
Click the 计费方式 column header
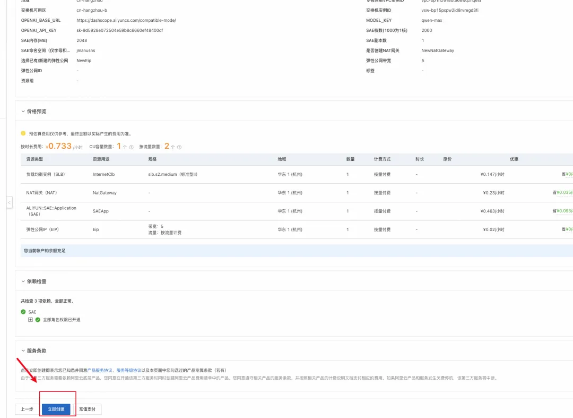tap(382, 159)
